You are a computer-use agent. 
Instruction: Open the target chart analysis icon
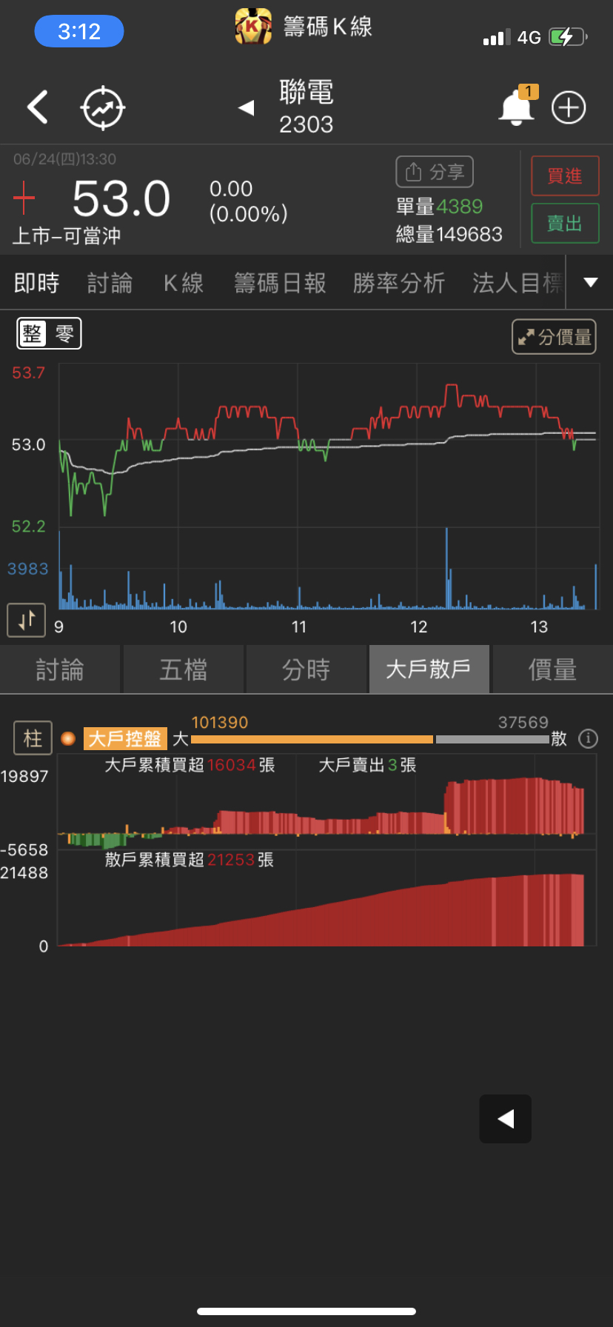pyautogui.click(x=103, y=108)
